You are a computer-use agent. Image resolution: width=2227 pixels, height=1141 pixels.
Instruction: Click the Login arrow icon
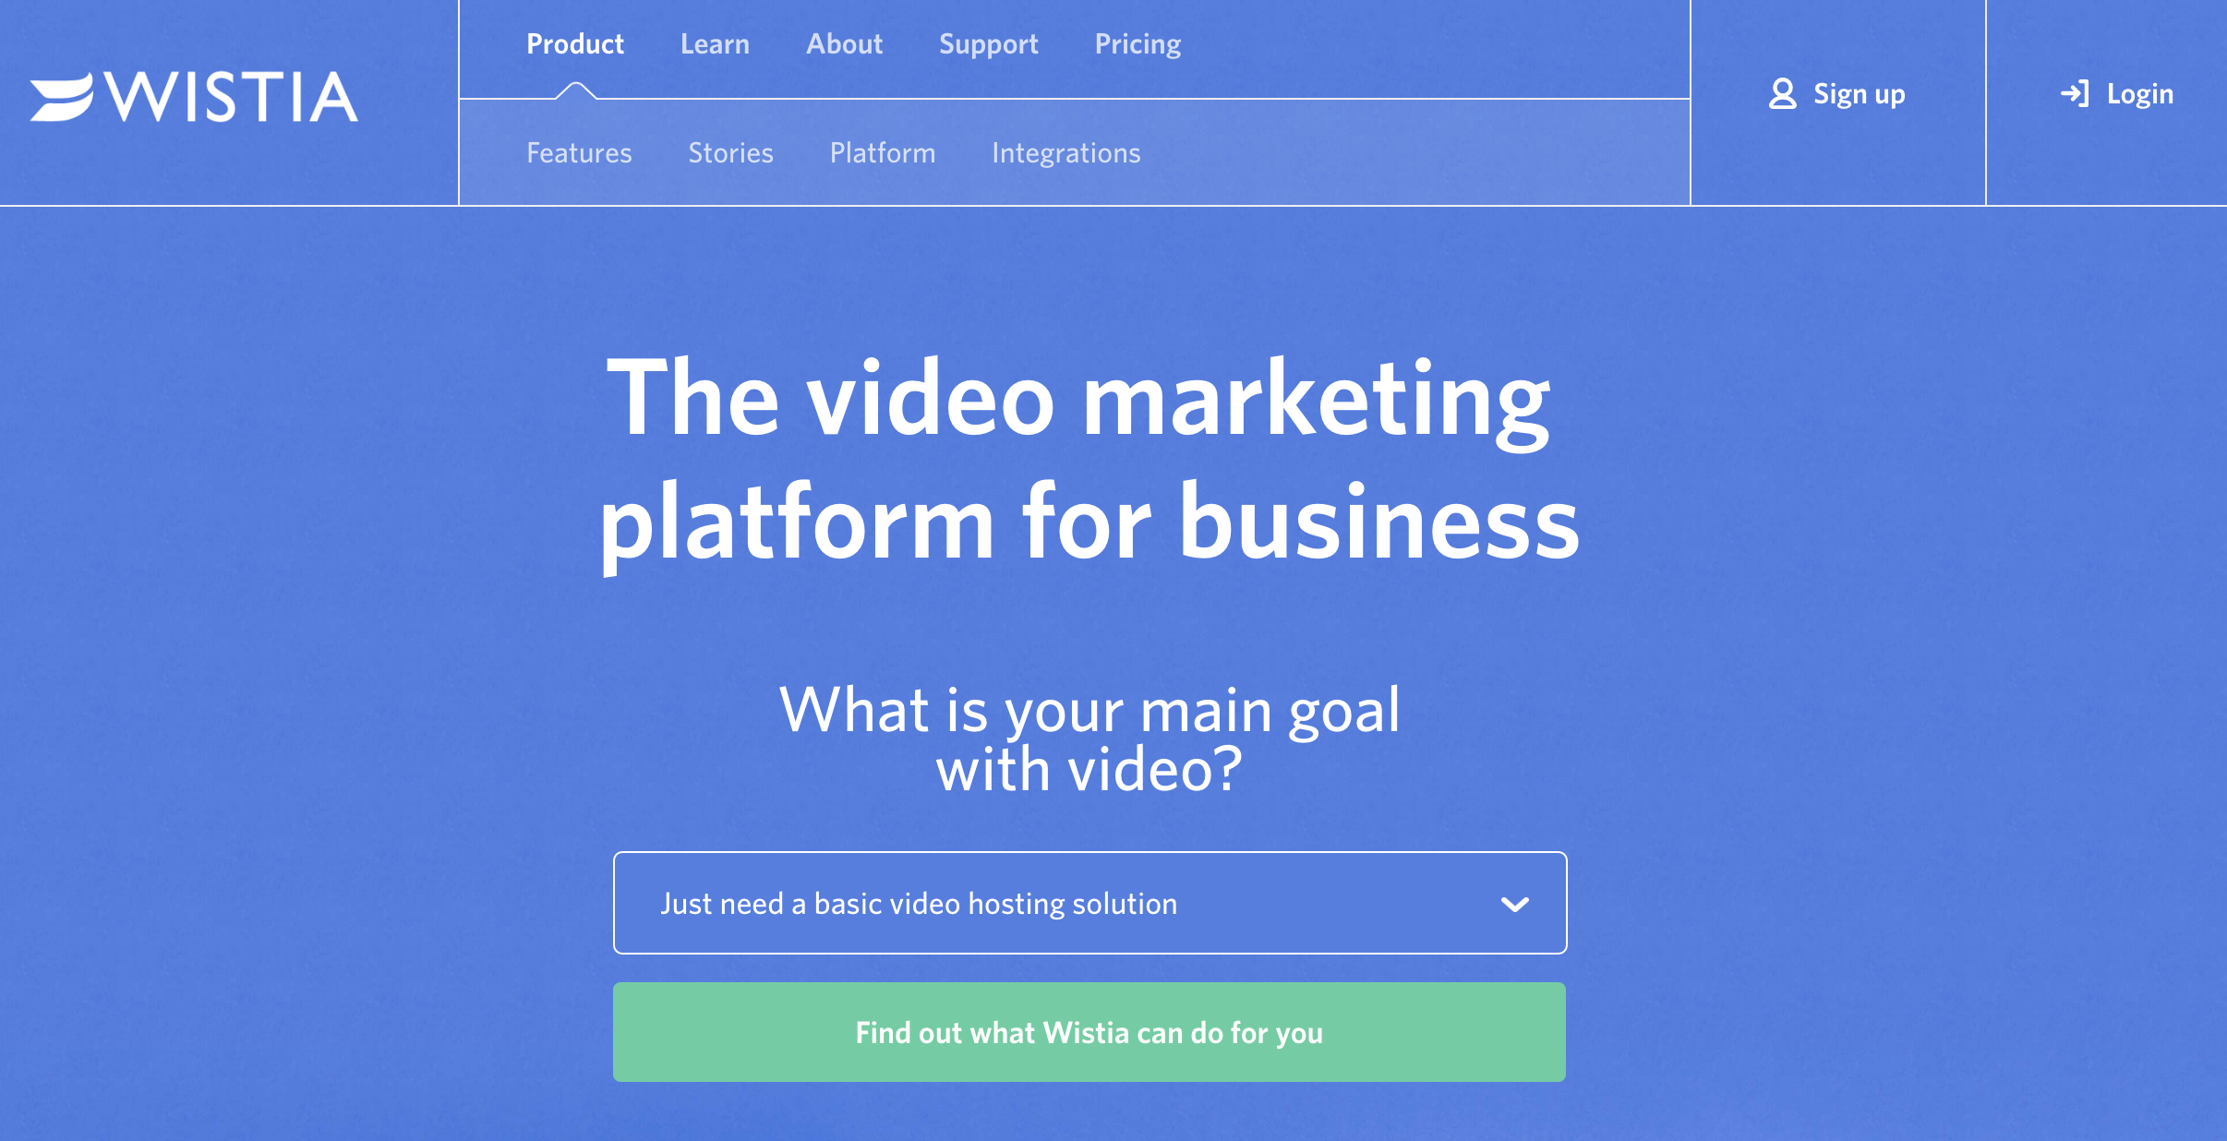click(x=2074, y=93)
